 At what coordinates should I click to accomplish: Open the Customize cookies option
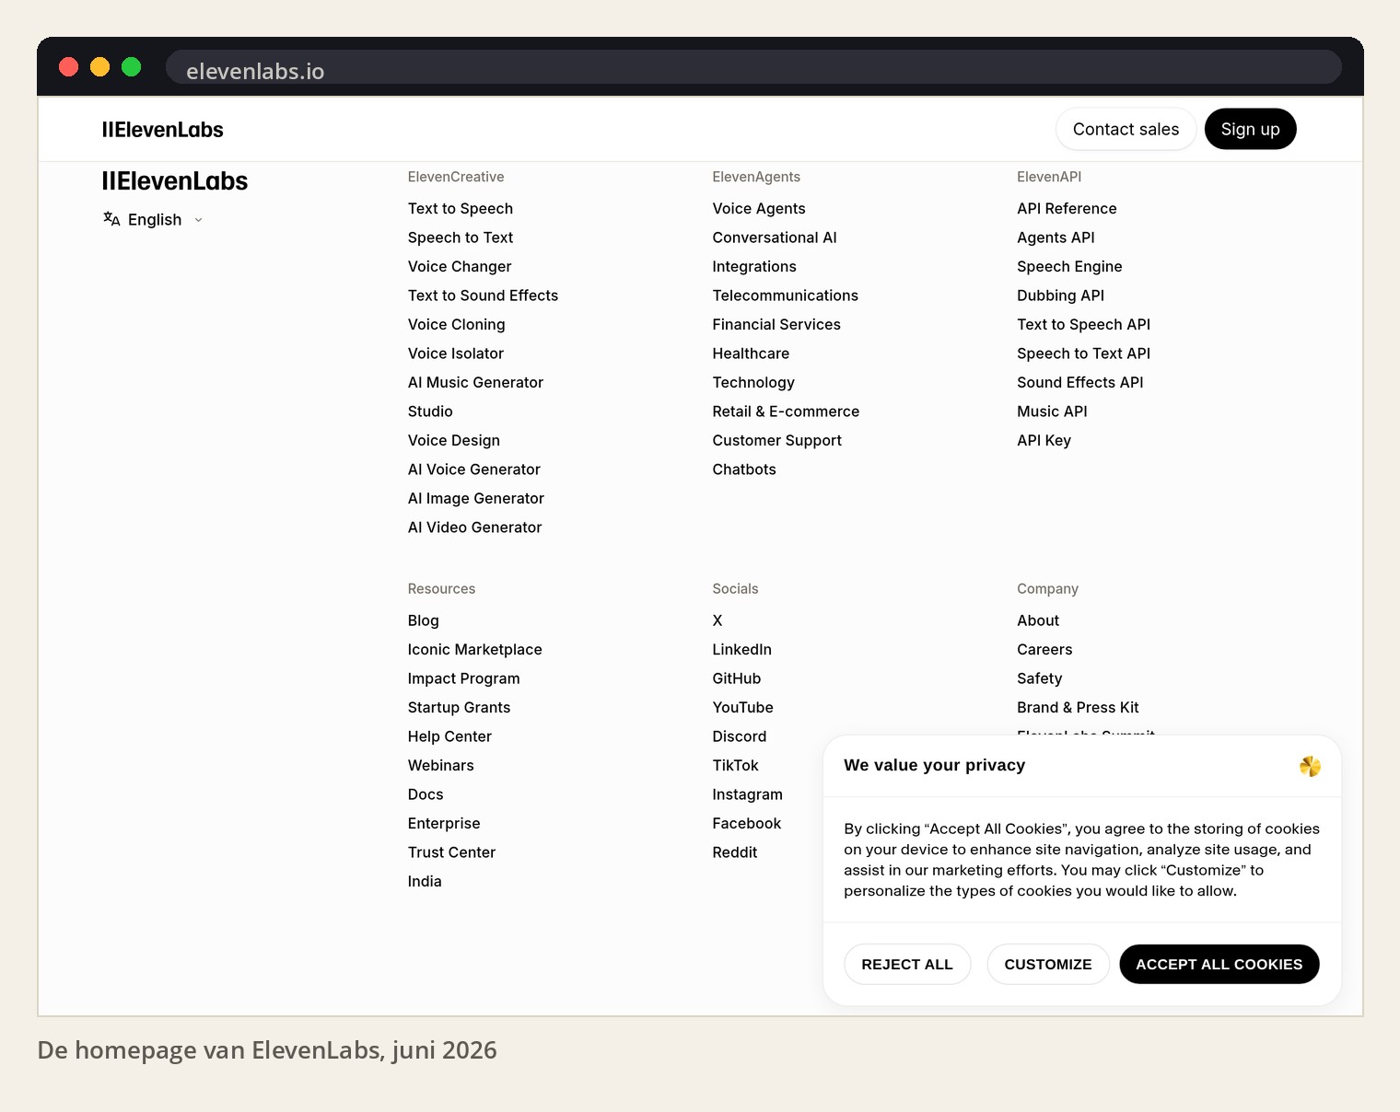[1048, 964]
